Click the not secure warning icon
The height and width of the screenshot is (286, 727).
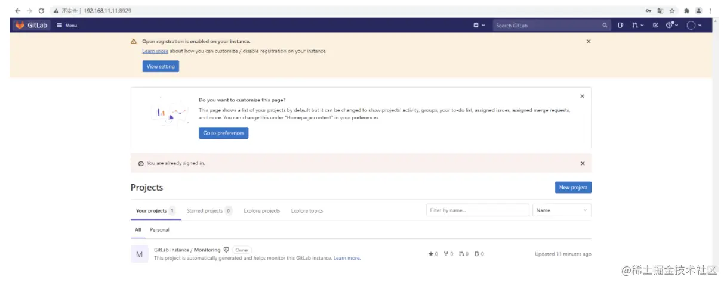point(56,11)
